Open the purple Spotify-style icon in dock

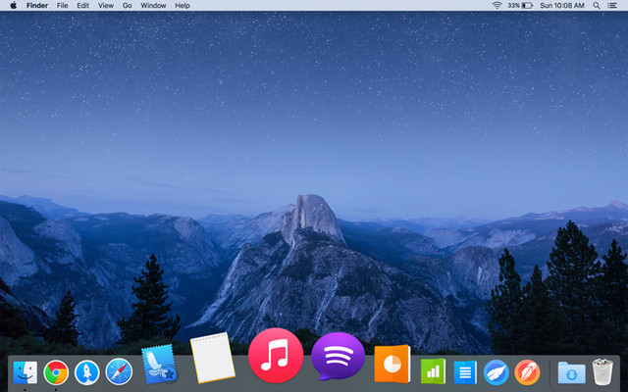coord(338,357)
